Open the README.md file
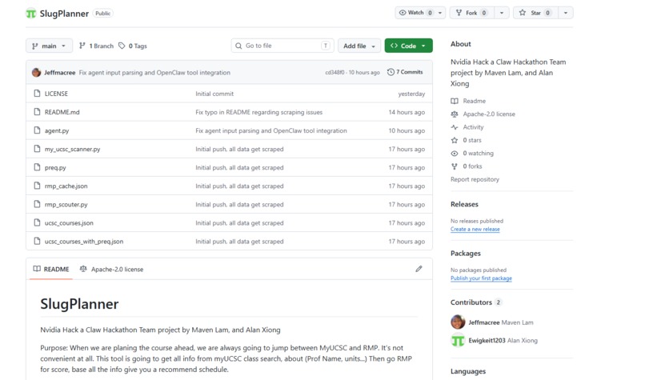Screen dimensions: 645x380 [x=62, y=112]
